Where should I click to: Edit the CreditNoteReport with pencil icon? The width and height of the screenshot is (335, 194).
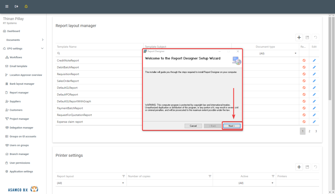click(x=314, y=60)
